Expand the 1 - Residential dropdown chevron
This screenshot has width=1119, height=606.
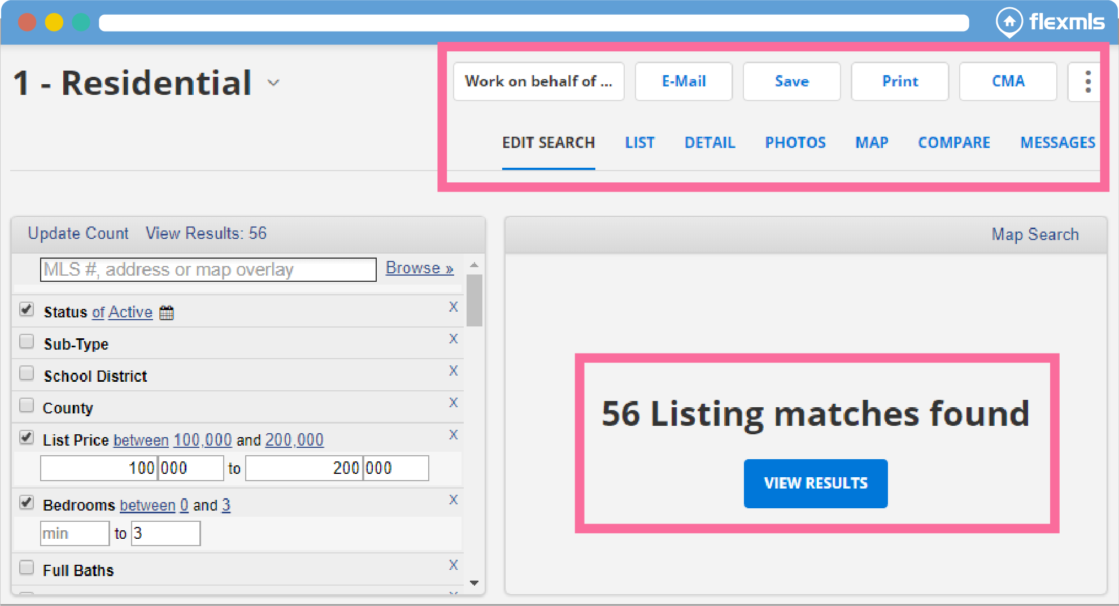(x=274, y=83)
